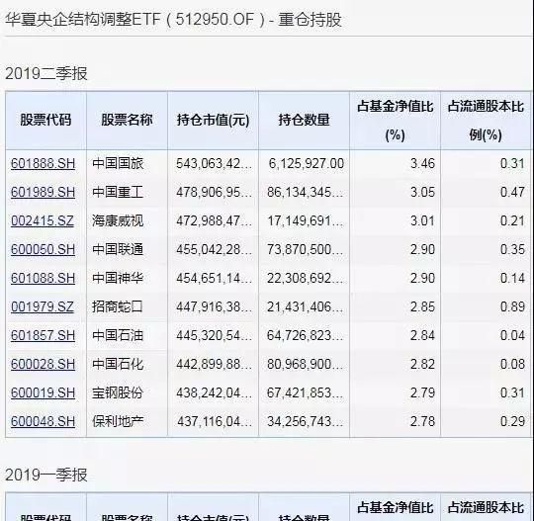This screenshot has width=534, height=521.
Task: Click net value ratio 2.79
Action: click(x=422, y=392)
